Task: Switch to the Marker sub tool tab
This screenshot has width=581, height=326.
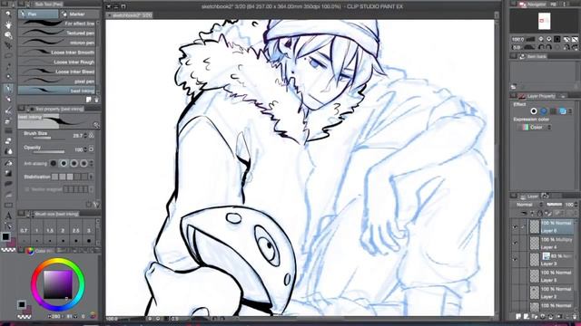Action: [79, 14]
